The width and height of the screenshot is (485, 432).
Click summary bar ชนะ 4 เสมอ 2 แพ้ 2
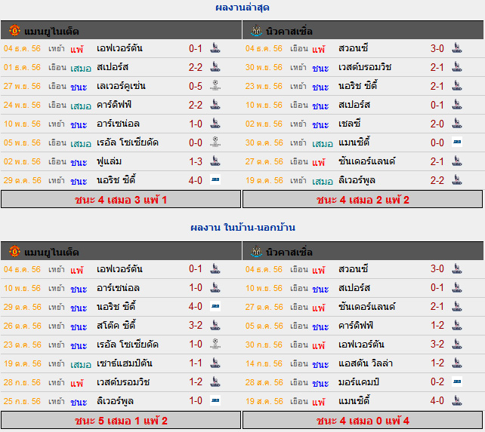click(363, 200)
